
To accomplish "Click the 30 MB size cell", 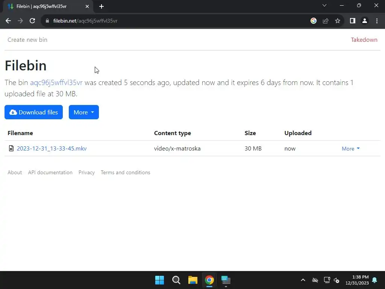I will (x=253, y=148).
